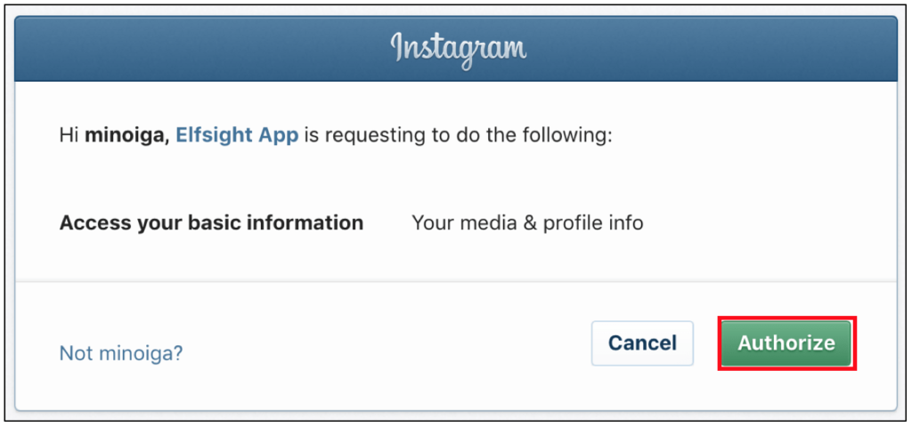Switch accounts via "Not minoiga?"
The height and width of the screenshot is (427, 912).
click(x=121, y=352)
